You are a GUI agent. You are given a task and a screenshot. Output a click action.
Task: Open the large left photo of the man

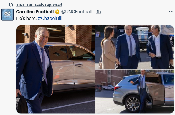coord(55,69)
